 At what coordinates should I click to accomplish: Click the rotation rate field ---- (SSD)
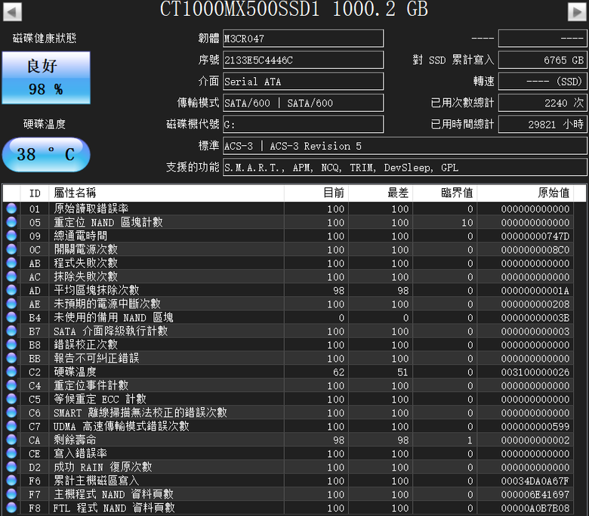[542, 81]
